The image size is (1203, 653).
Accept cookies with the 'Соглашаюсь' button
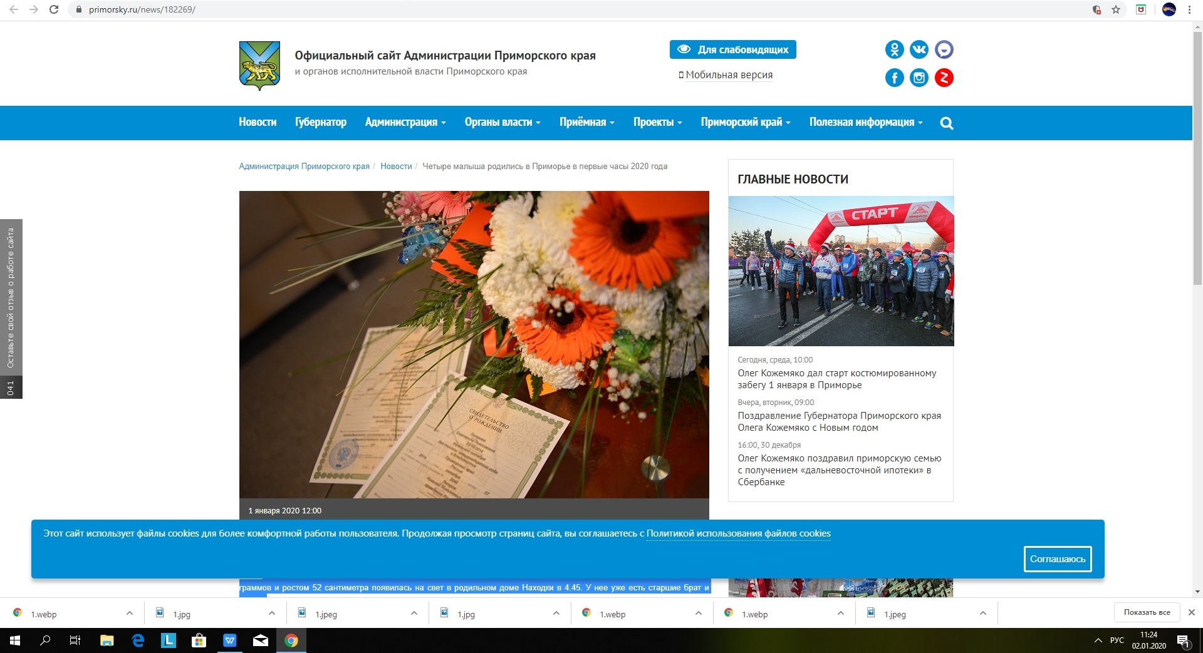click(x=1058, y=559)
